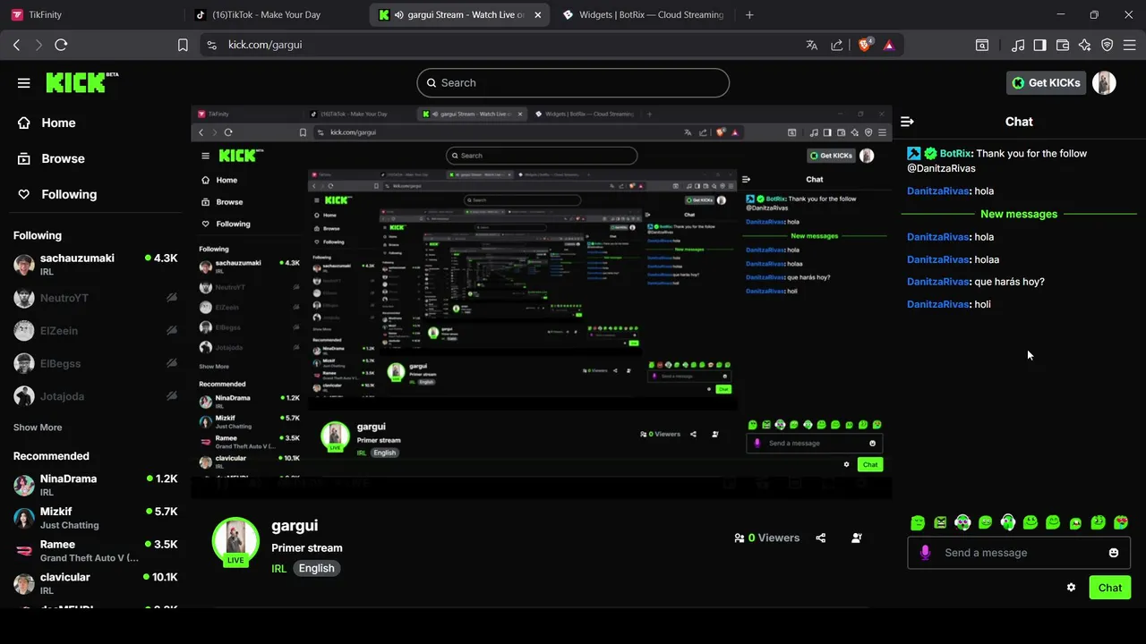Go back to previous page
The height and width of the screenshot is (644, 1146).
point(17,45)
